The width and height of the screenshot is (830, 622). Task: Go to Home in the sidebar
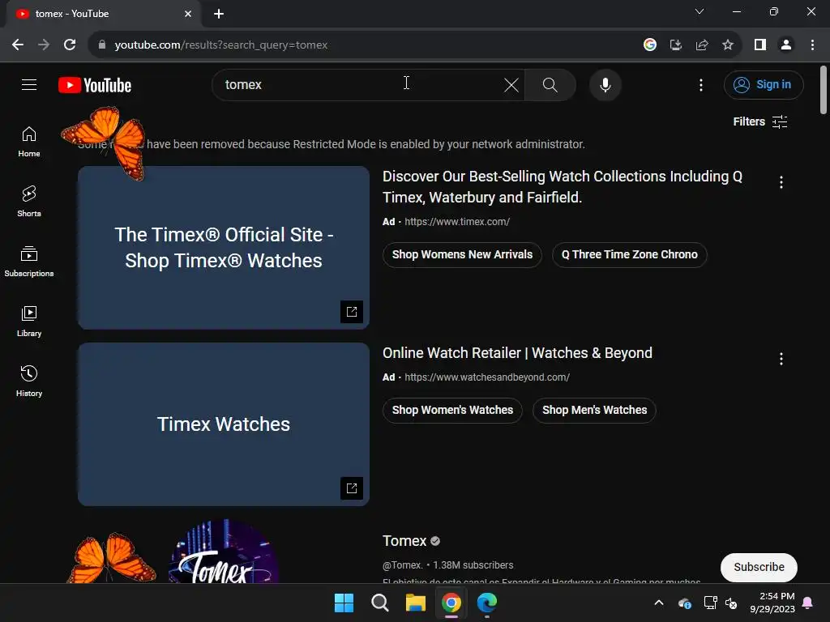point(29,142)
